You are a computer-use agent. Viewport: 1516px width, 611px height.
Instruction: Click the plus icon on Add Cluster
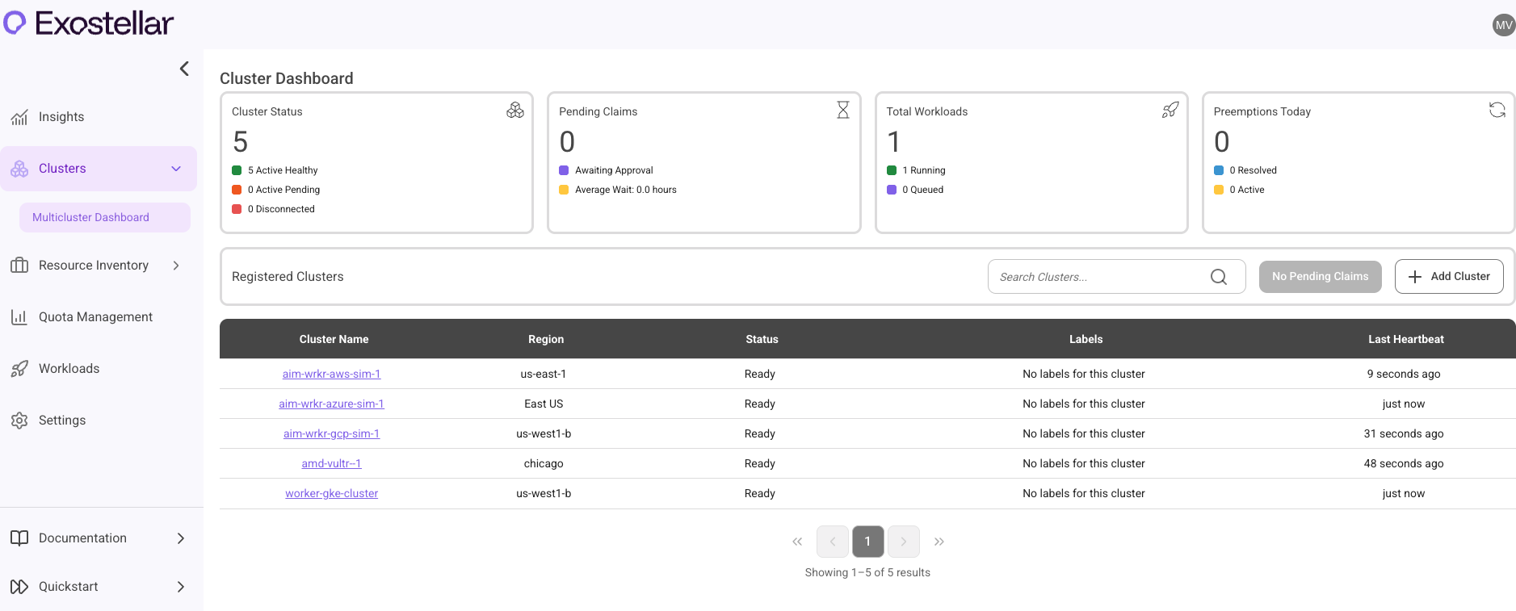pos(1415,277)
